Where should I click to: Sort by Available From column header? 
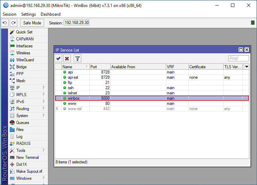click(x=138, y=67)
